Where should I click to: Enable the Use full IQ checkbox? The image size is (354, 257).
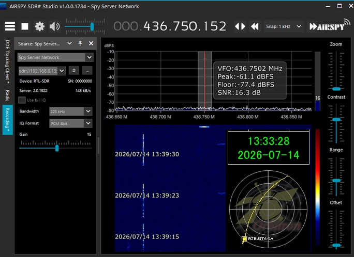22,100
